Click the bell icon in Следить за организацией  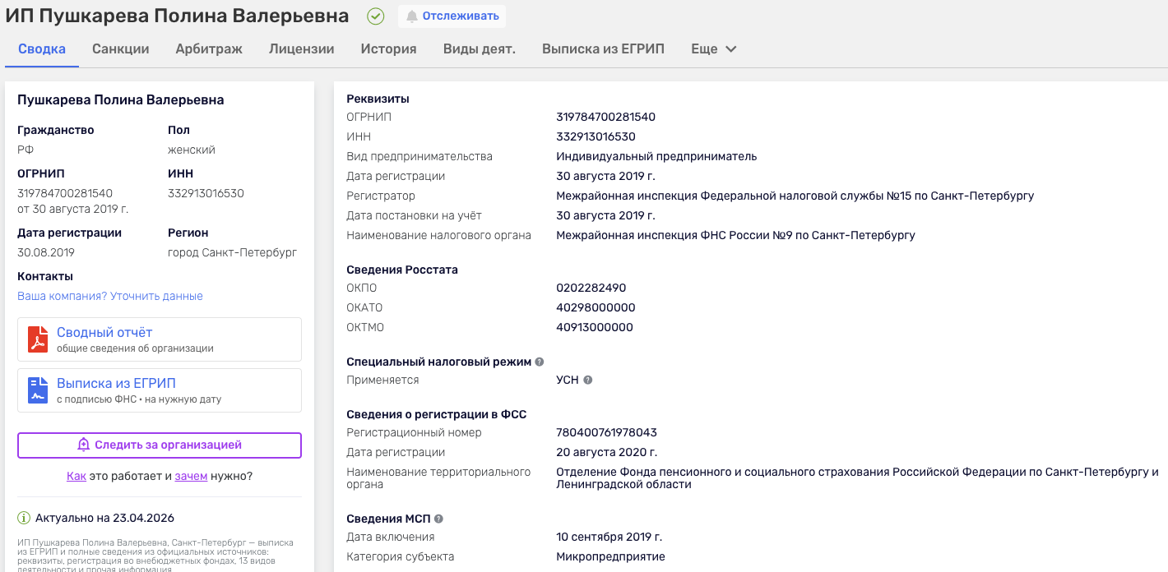click(83, 445)
